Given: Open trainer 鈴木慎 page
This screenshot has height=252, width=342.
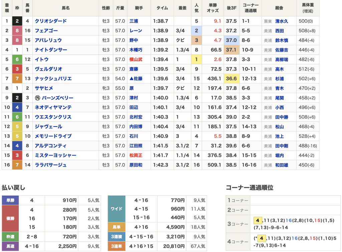Looking at the screenshot, I should pos(282,40).
